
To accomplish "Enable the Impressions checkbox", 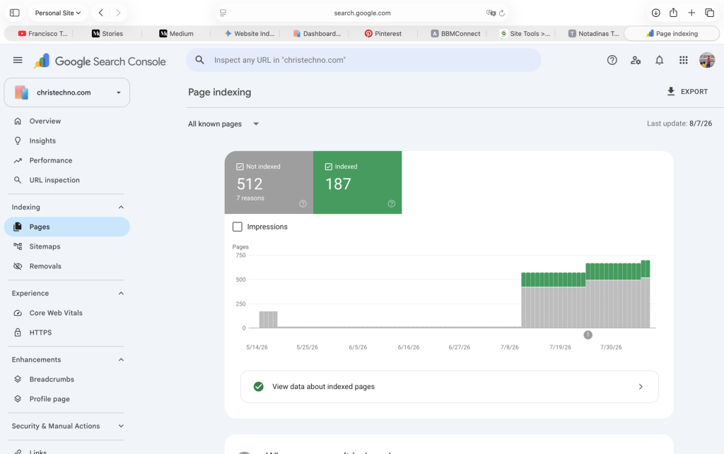I will pos(238,227).
